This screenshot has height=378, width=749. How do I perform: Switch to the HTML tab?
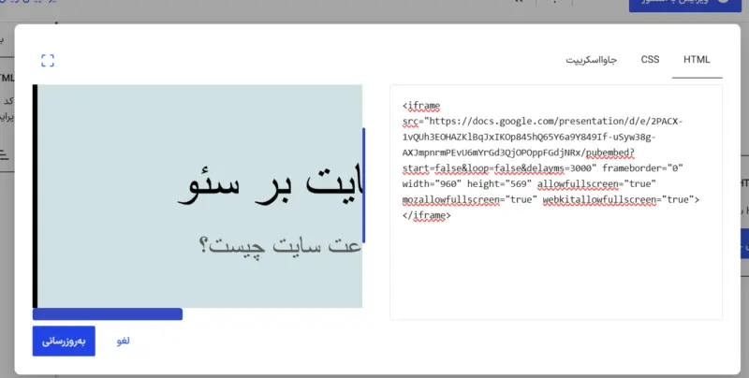click(x=697, y=60)
